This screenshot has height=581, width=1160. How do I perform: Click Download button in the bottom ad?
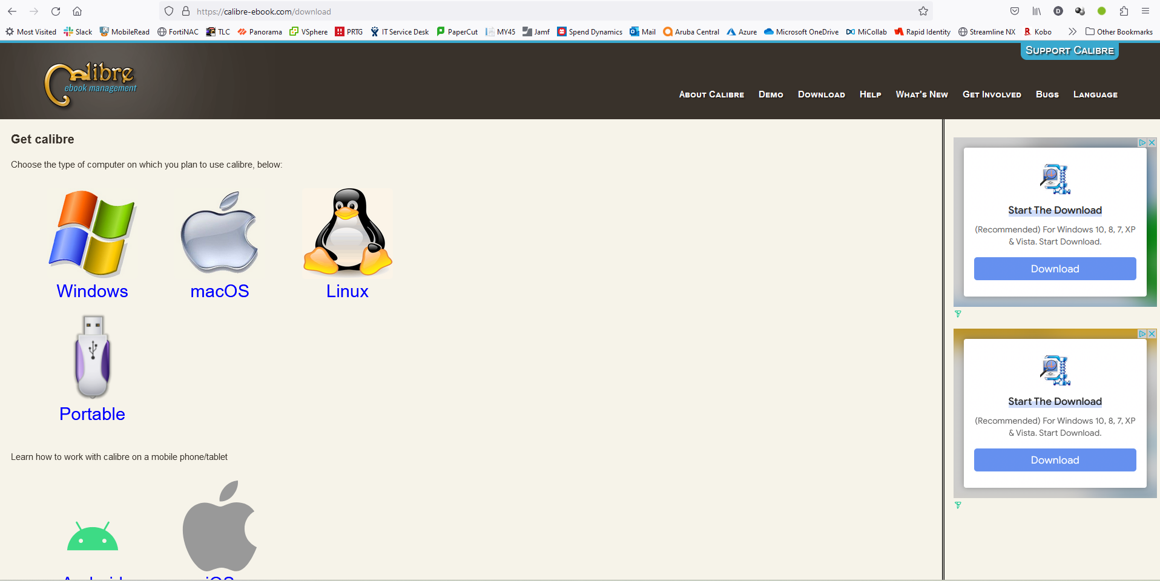[1055, 460]
